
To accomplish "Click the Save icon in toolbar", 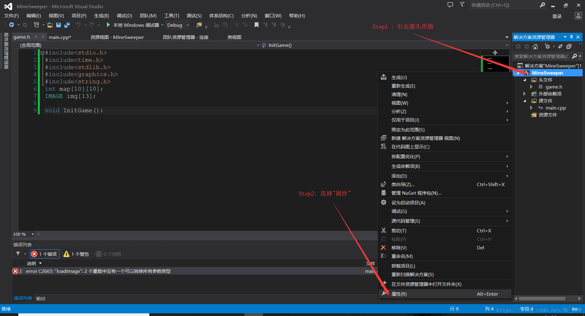I will coord(58,25).
